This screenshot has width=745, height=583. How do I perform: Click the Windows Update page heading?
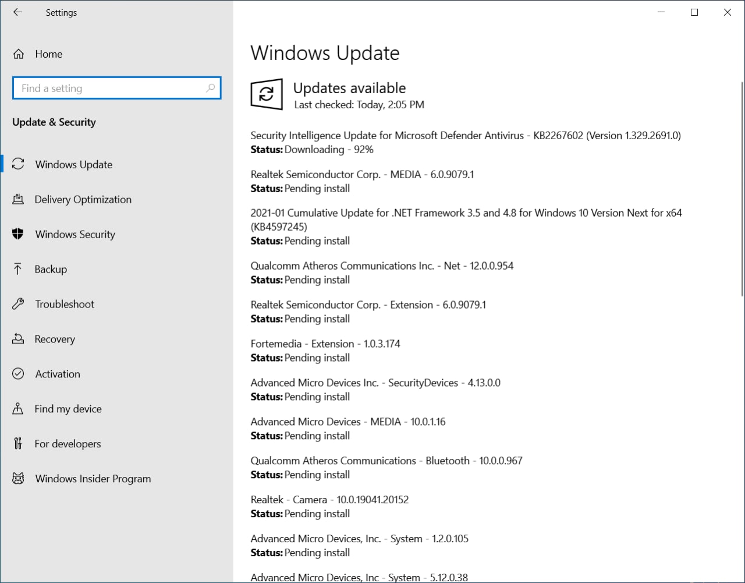tap(325, 53)
